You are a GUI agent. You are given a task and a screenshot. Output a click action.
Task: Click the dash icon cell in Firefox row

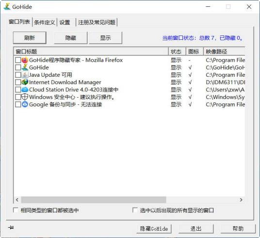(x=189, y=60)
